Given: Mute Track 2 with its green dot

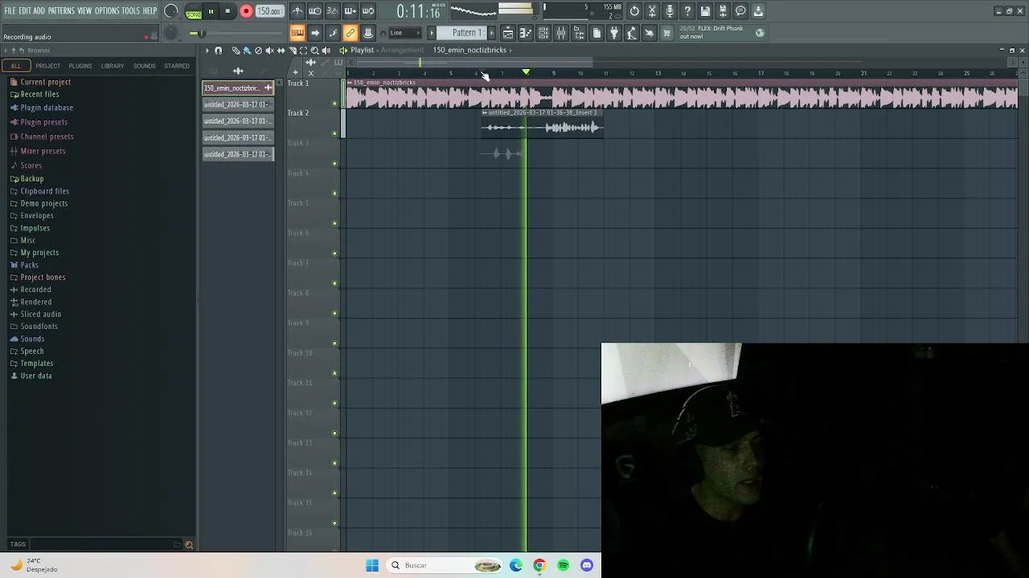Looking at the screenshot, I should 335,133.
